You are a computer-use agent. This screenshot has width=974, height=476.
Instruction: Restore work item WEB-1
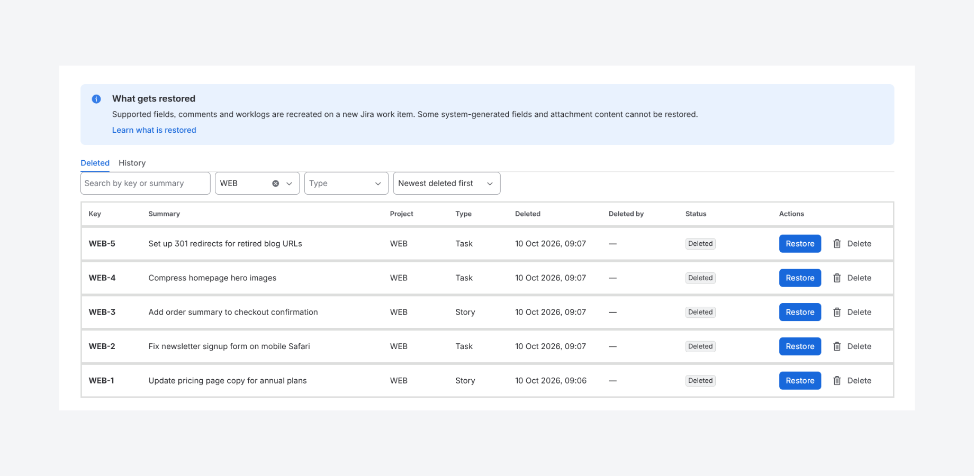(x=800, y=381)
